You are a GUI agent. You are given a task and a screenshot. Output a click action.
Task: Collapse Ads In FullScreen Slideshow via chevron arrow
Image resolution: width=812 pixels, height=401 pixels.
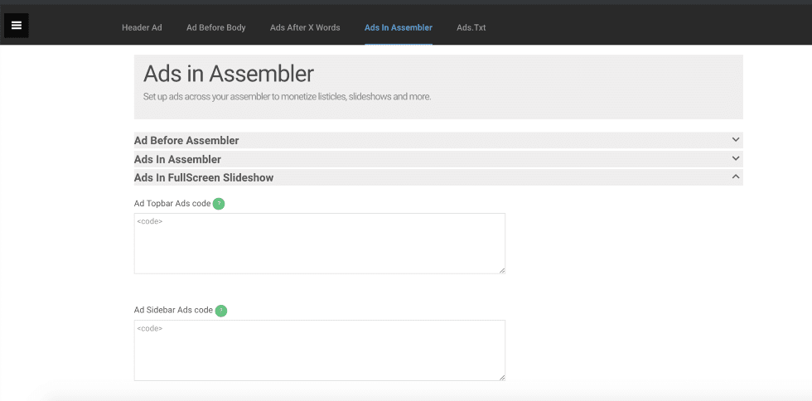[x=735, y=176]
